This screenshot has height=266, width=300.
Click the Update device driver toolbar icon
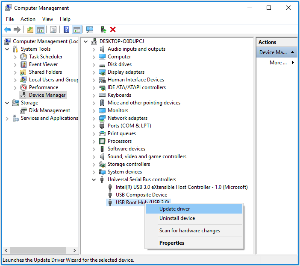pyautogui.click(x=103, y=29)
